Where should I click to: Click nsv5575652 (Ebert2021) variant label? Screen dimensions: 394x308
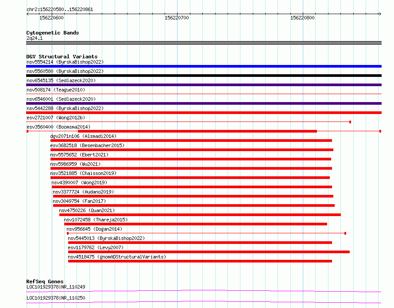[x=79, y=155]
